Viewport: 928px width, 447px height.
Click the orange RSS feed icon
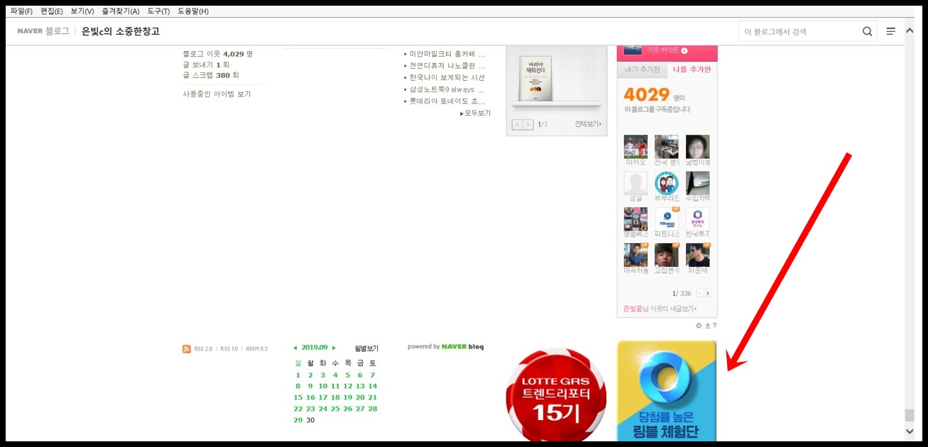186,348
